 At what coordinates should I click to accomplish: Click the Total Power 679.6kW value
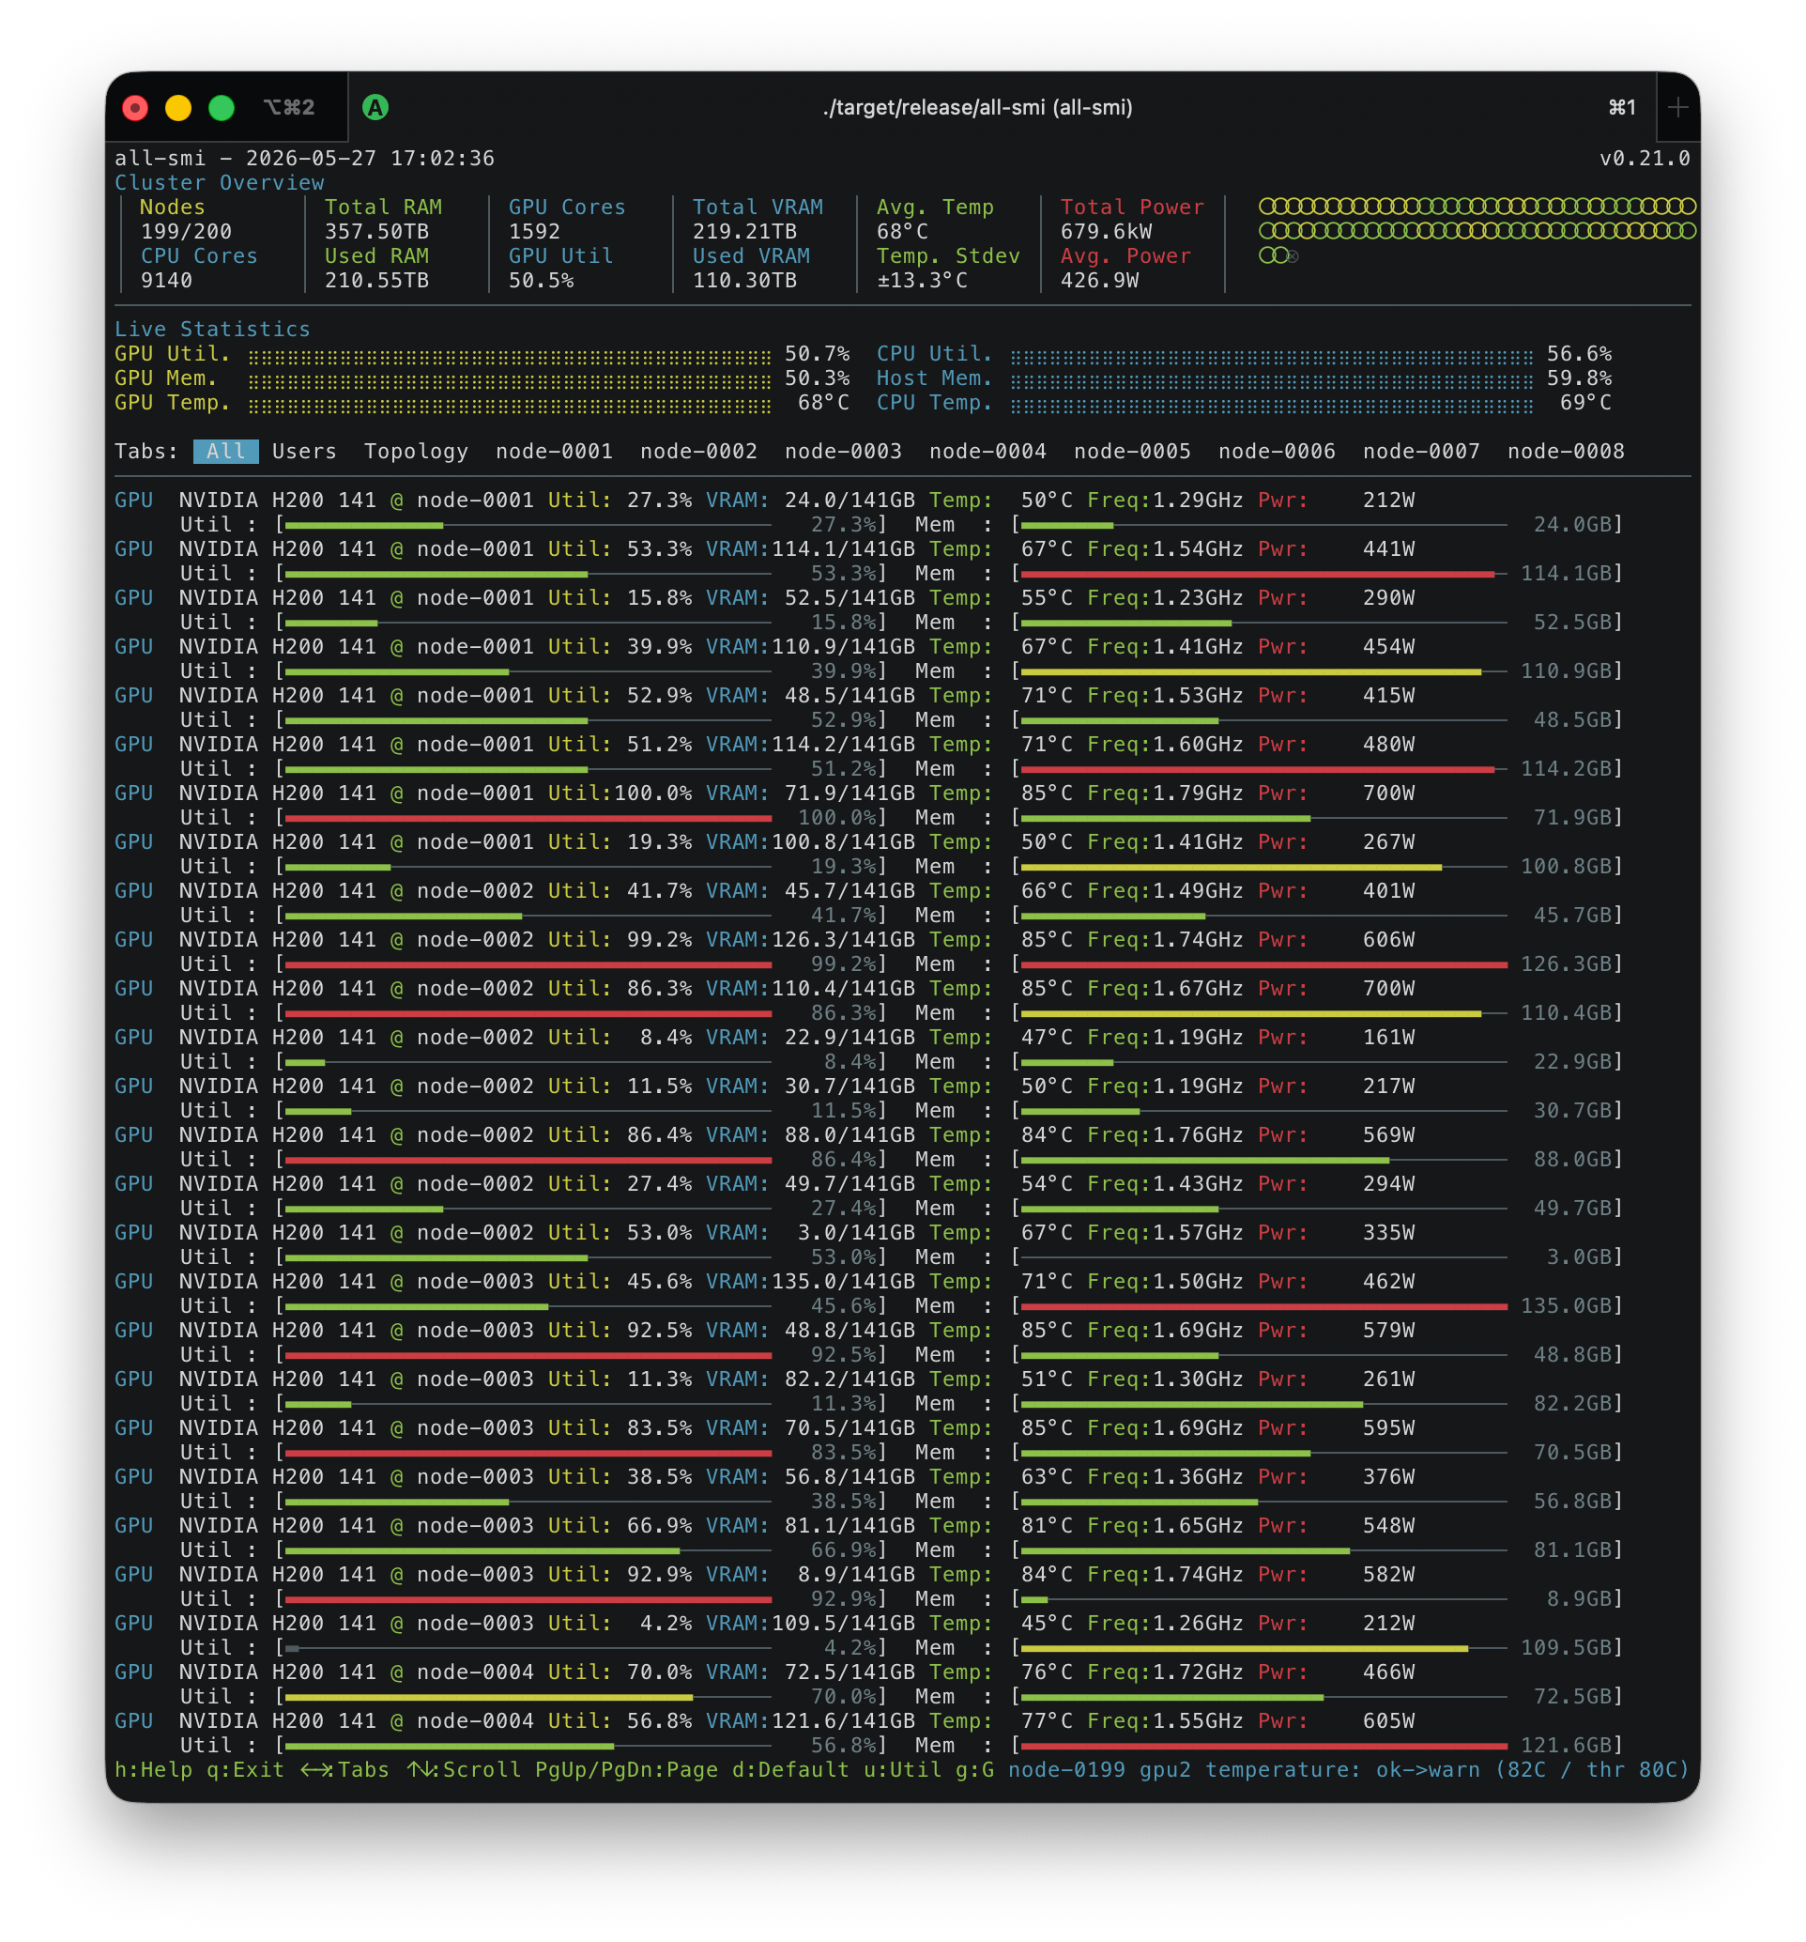tap(1106, 232)
